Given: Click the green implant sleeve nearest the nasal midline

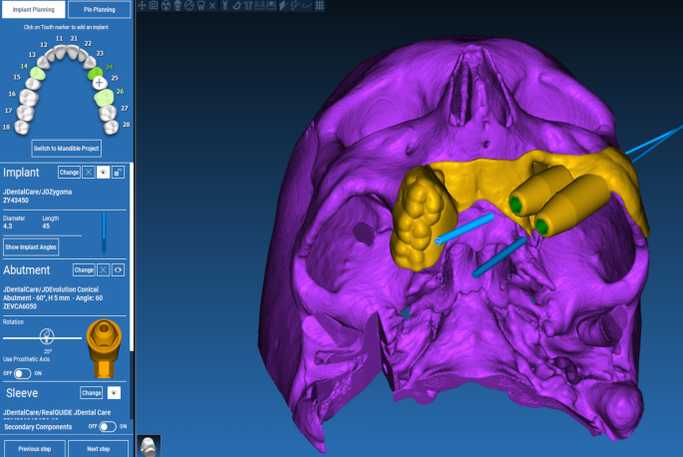Looking at the screenshot, I should 516,205.
